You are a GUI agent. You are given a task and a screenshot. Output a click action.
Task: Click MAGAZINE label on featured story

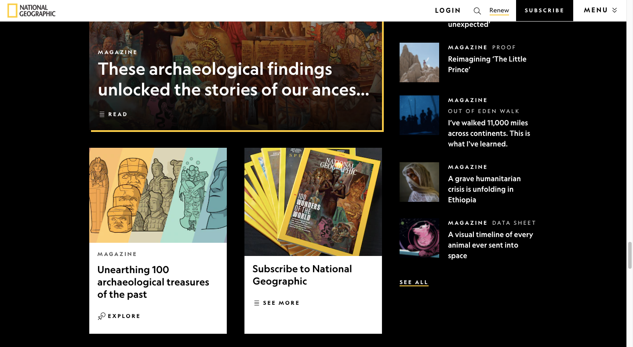117,52
